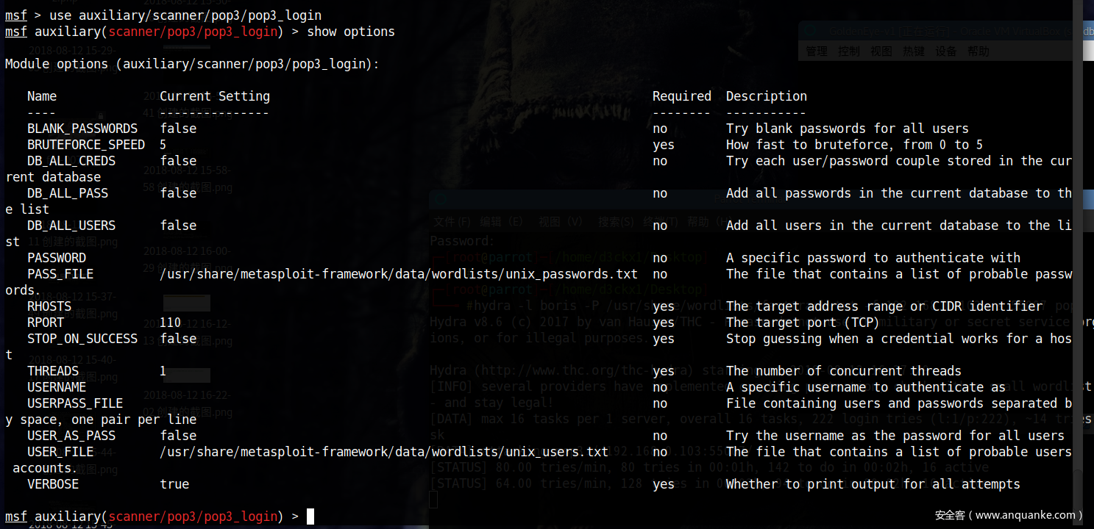The width and height of the screenshot is (1094, 529).
Task: Select the USERPASS_FILE option name
Action: [x=75, y=403]
